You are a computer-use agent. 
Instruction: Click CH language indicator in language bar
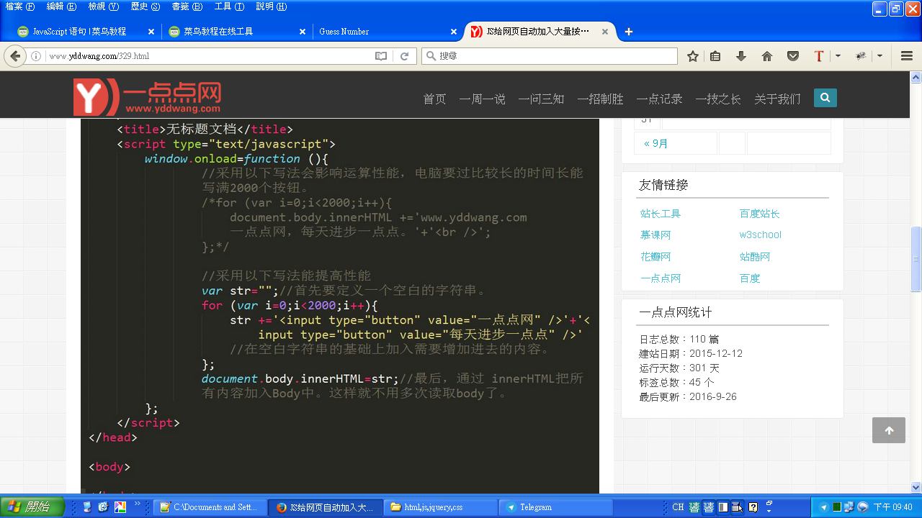coord(678,507)
